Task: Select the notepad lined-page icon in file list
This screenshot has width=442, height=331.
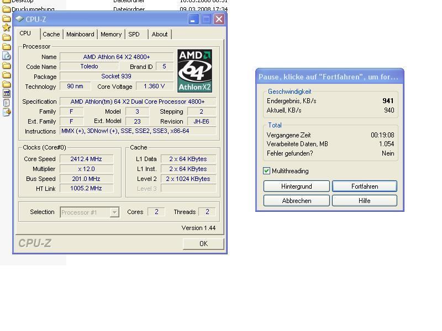Action: (7, 103)
